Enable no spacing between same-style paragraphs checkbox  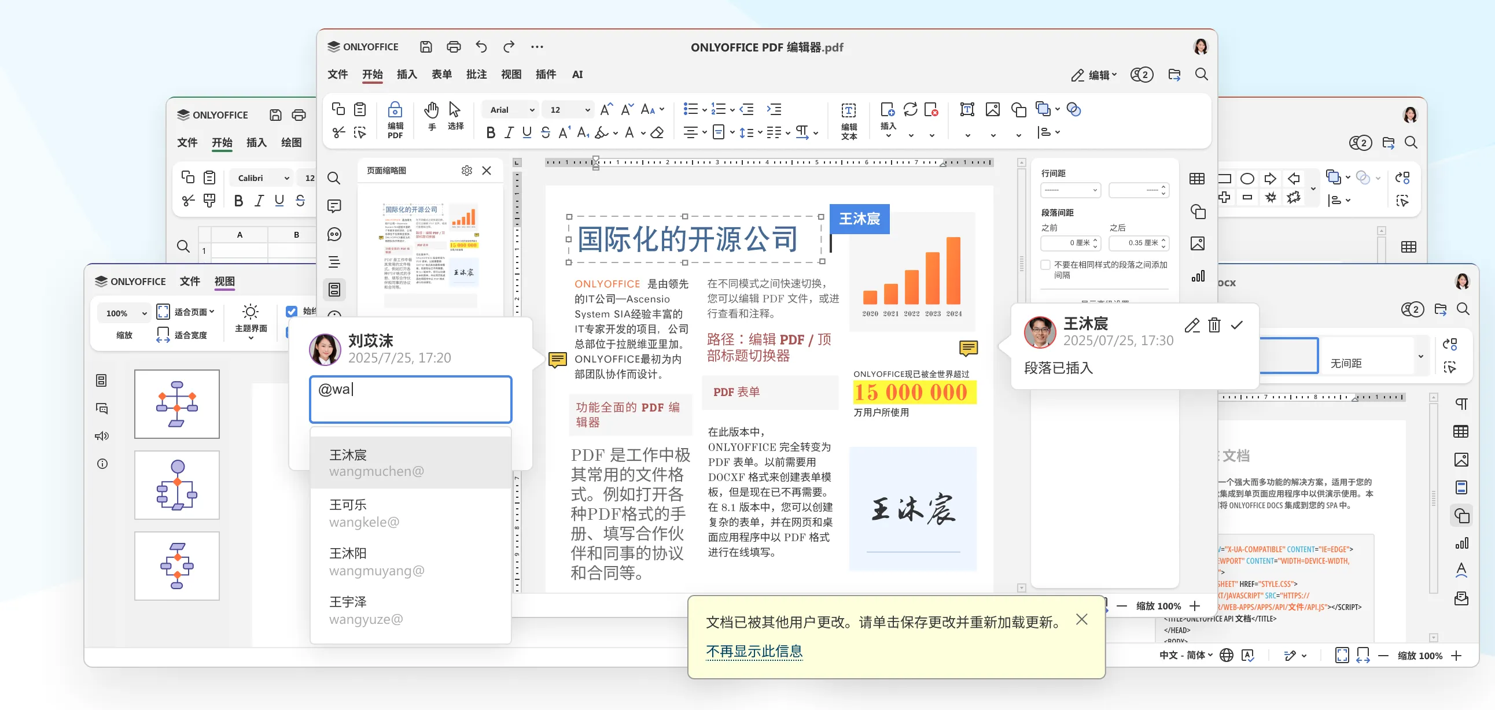click(1046, 265)
